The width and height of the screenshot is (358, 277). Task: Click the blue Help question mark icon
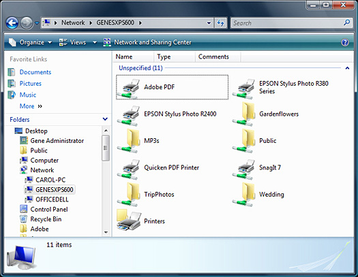(345, 42)
